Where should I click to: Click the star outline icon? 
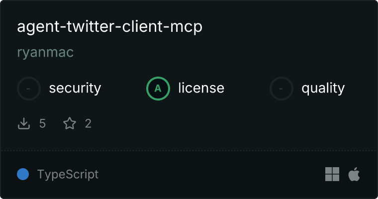(x=70, y=123)
